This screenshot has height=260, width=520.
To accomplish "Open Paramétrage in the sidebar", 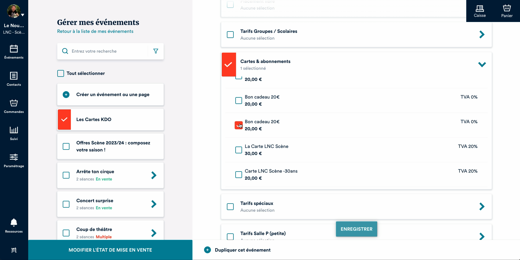I will click(x=14, y=160).
